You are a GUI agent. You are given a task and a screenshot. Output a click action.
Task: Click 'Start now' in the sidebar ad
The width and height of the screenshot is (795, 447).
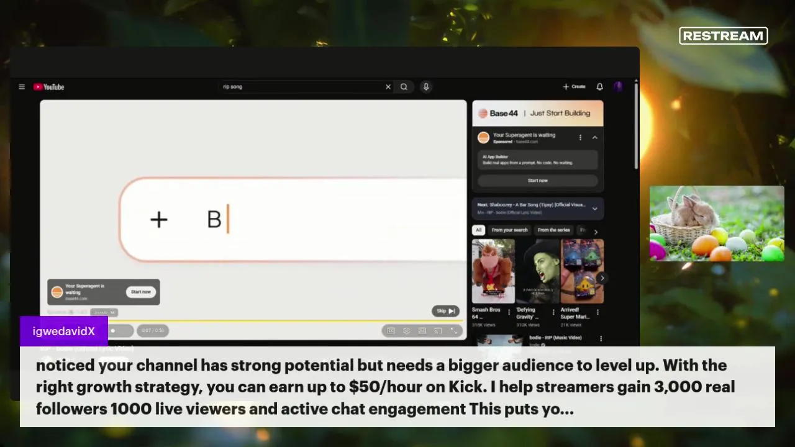pos(538,180)
